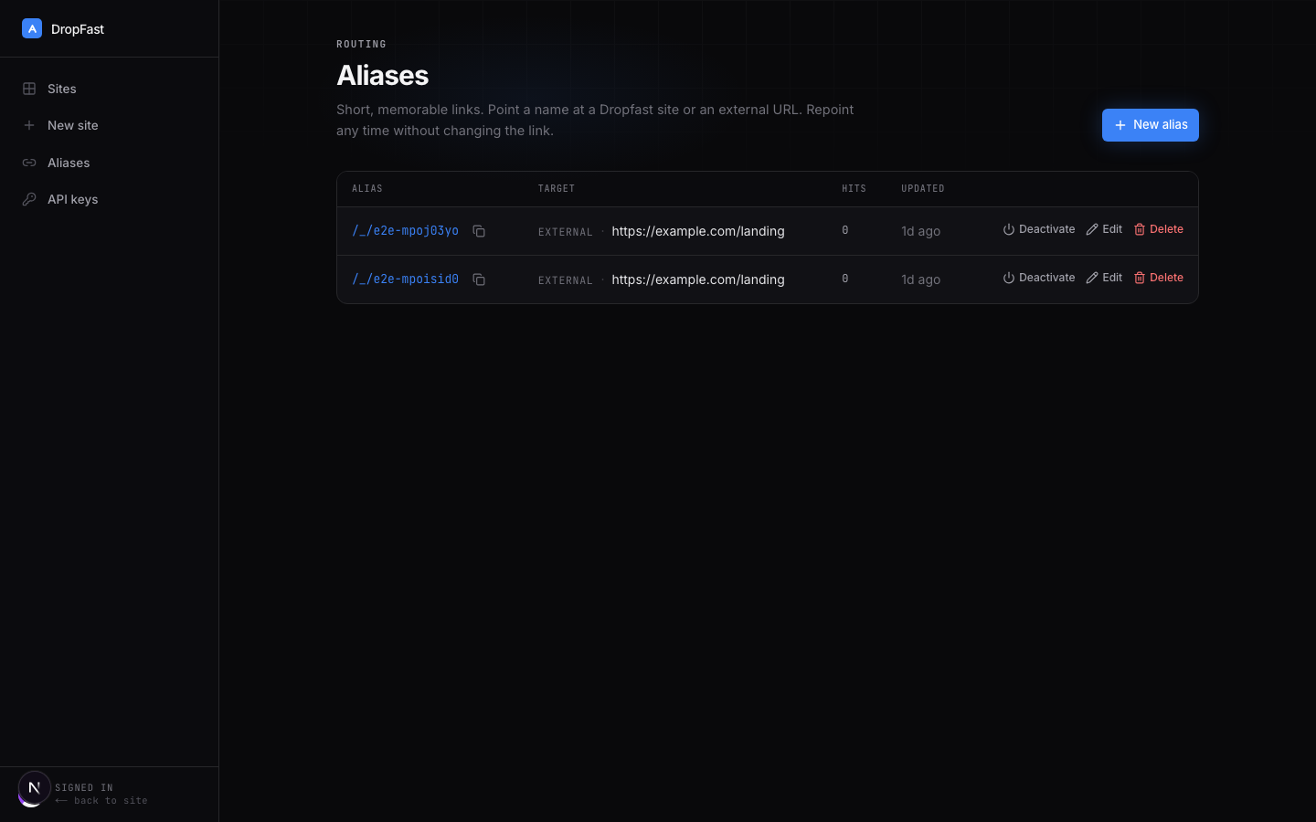Viewport: 1316px width, 822px height.
Task: Click target URL of e2e-mpoj03yo row
Action: click(x=698, y=231)
